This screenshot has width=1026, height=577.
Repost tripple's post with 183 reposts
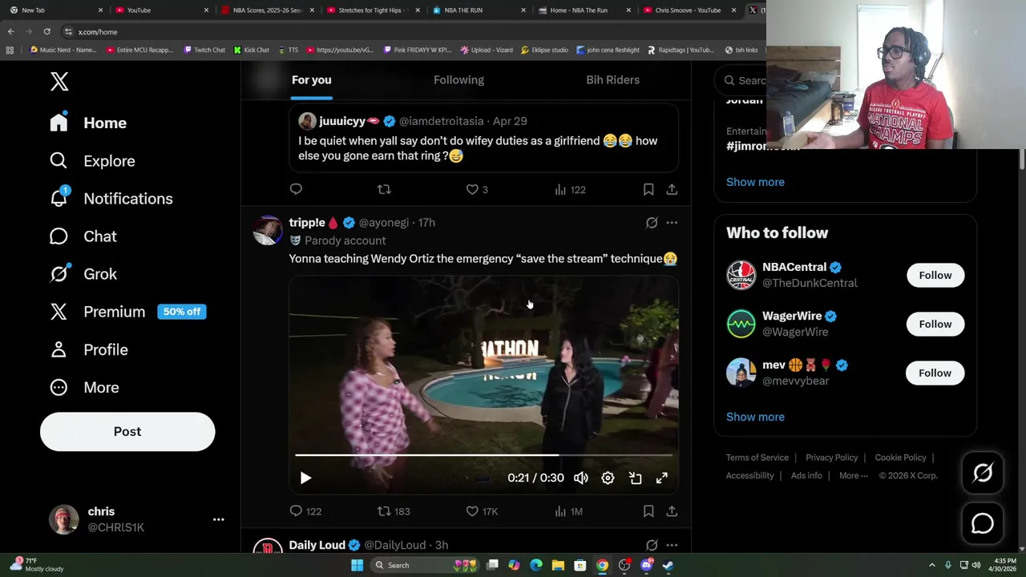(394, 511)
